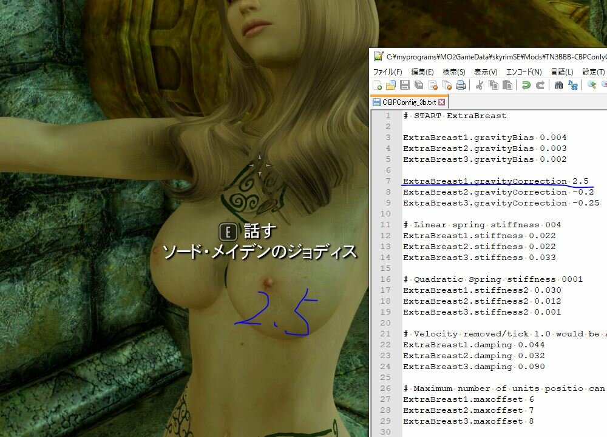Viewport: 607px width, 437px height.
Task: Click the ExtraBreast1.damping 0.044 line
Action: (x=473, y=345)
